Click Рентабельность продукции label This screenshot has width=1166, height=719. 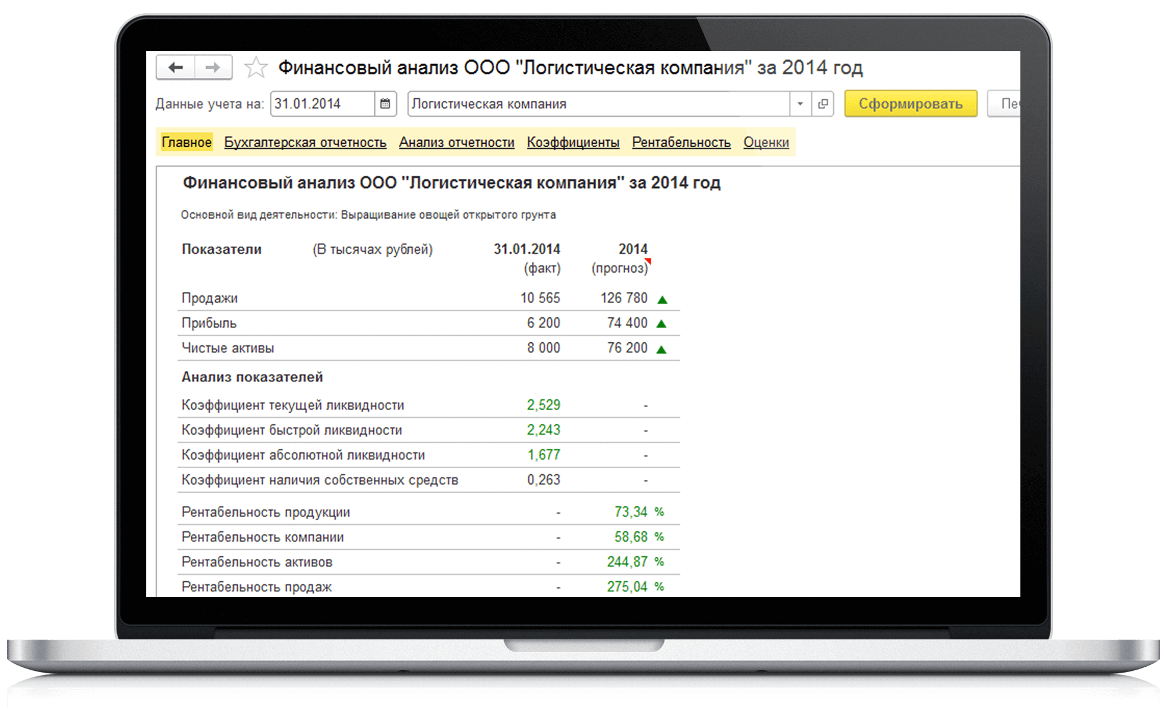click(x=266, y=512)
